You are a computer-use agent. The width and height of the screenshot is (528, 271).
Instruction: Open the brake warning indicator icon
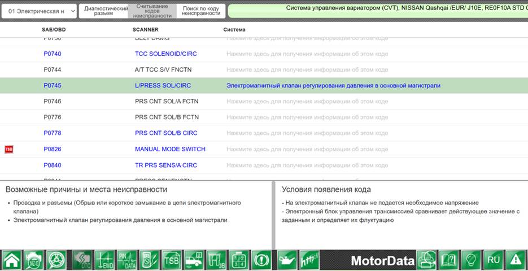(x=261, y=260)
